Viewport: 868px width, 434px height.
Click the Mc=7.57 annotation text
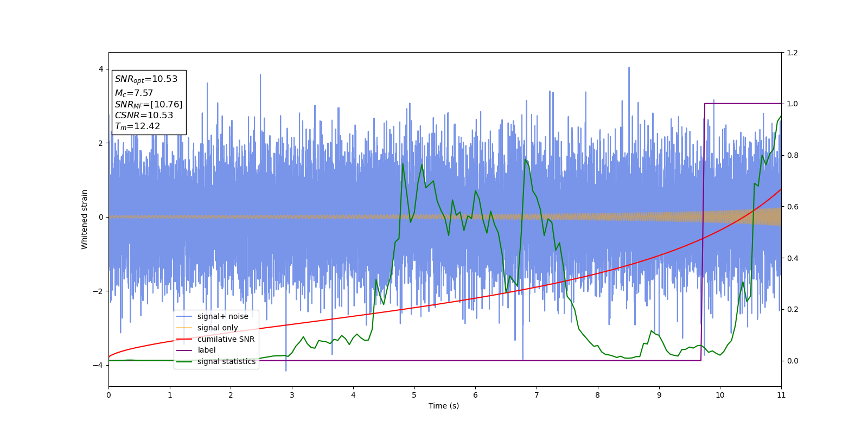point(134,93)
